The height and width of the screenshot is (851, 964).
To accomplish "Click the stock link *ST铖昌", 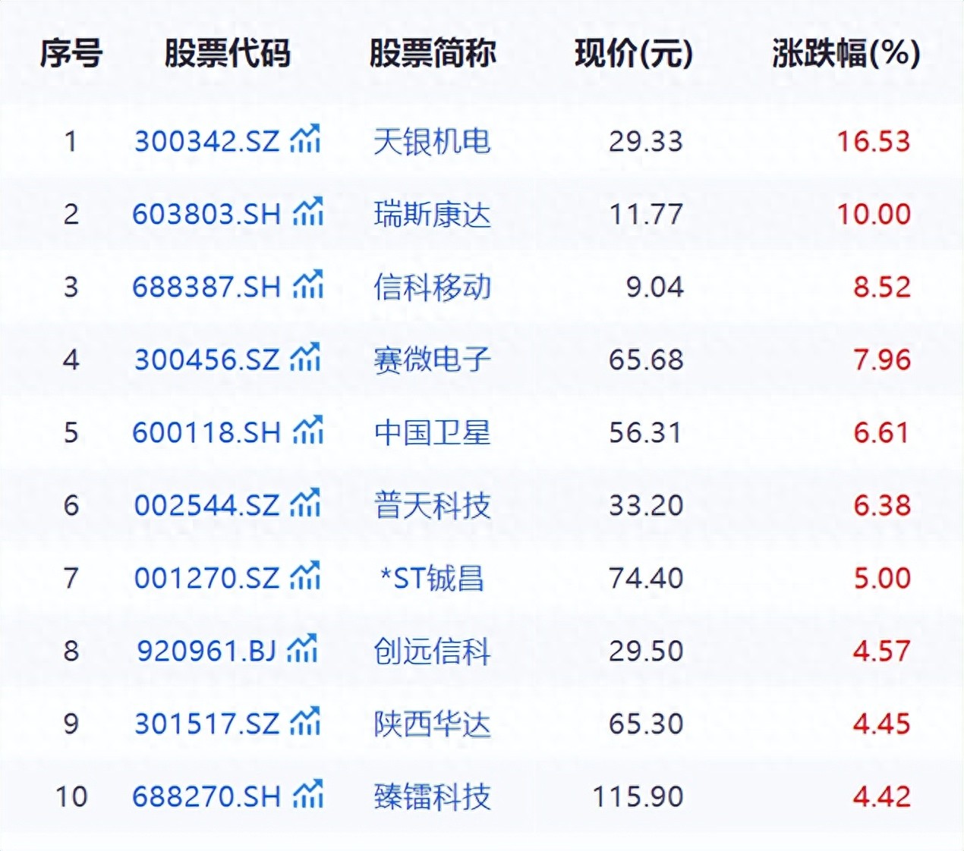I will [432, 579].
